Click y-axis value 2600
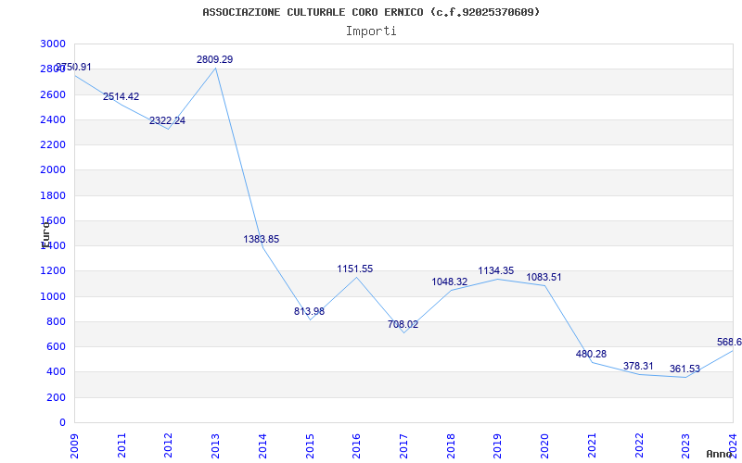742x463 pixels. click(53, 94)
